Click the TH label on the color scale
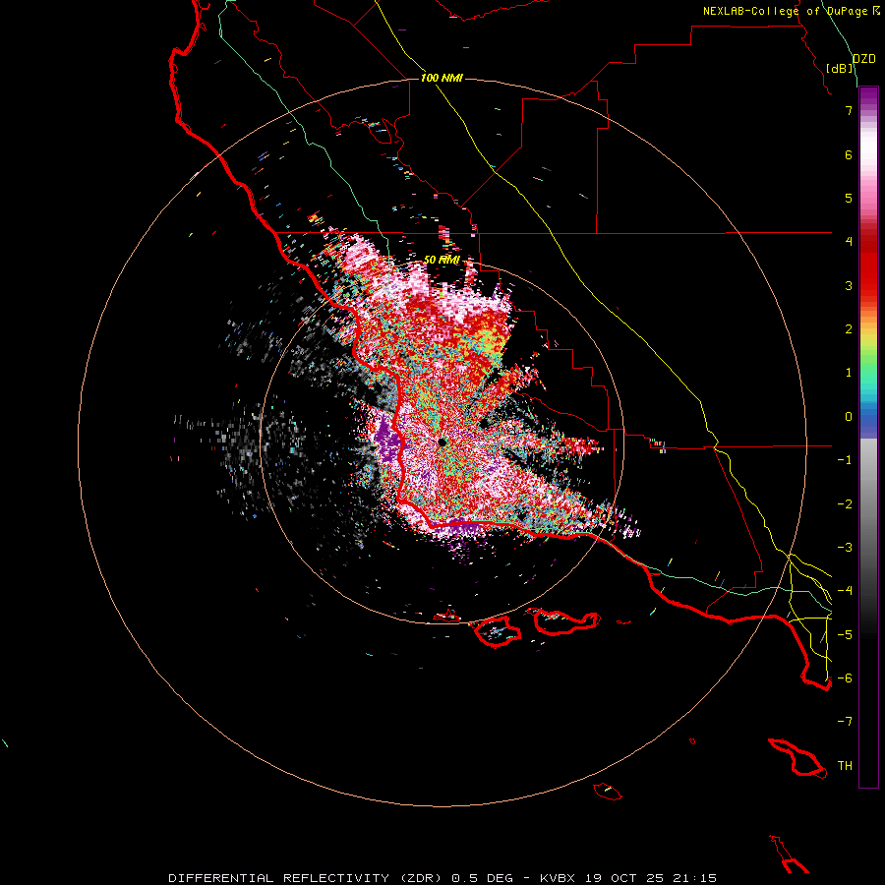This screenshot has height=885, width=885. [845, 766]
